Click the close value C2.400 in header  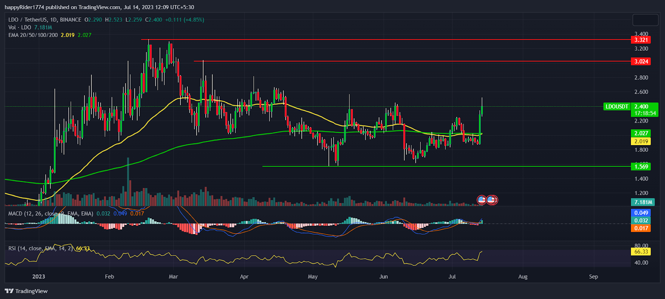tap(153, 20)
